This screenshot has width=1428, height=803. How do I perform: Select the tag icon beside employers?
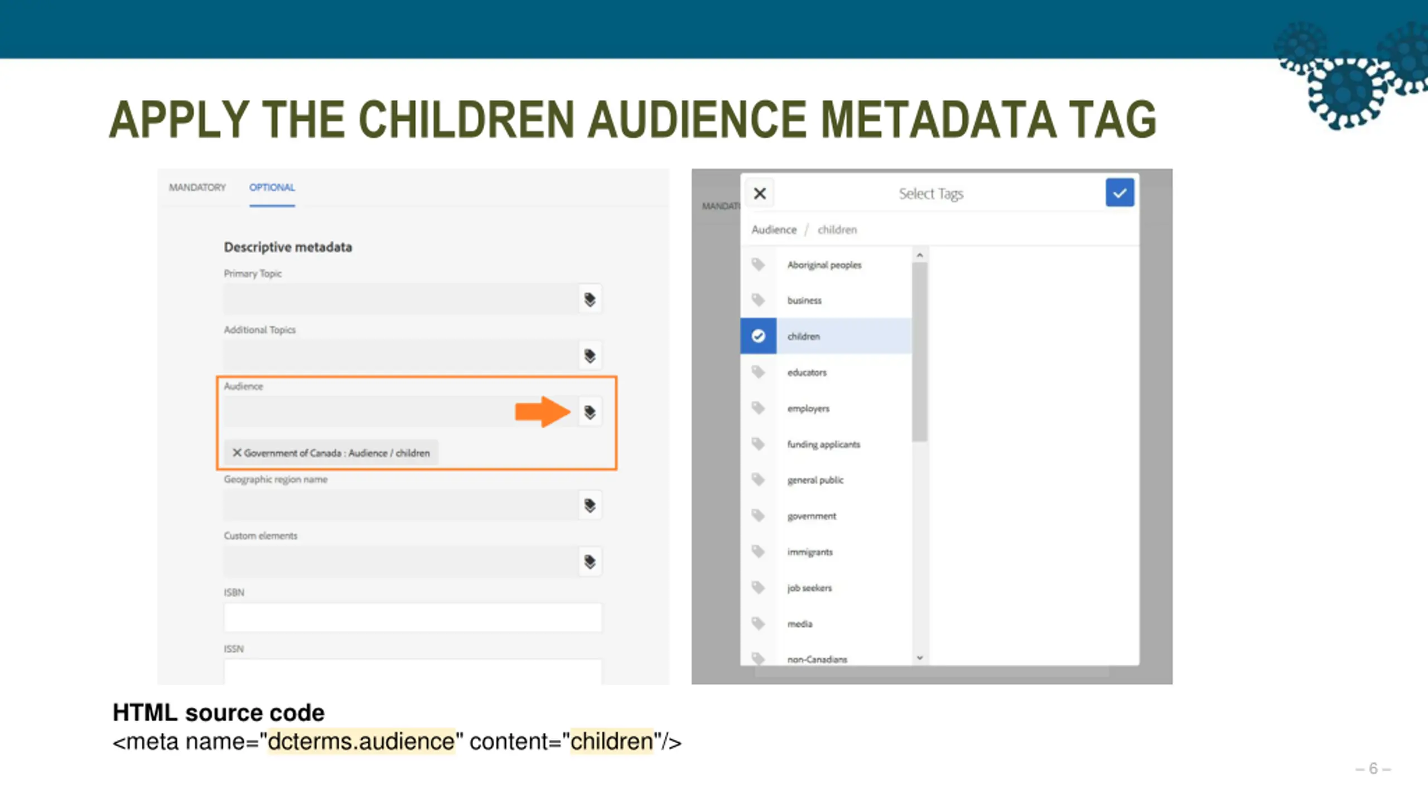point(758,408)
